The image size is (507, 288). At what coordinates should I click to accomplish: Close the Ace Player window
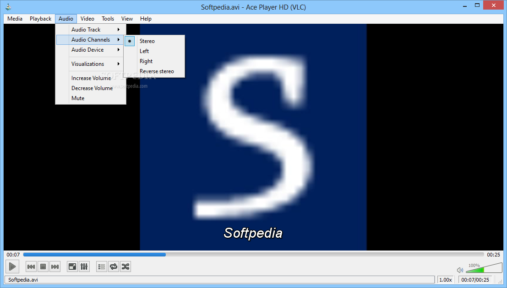pos(494,5)
